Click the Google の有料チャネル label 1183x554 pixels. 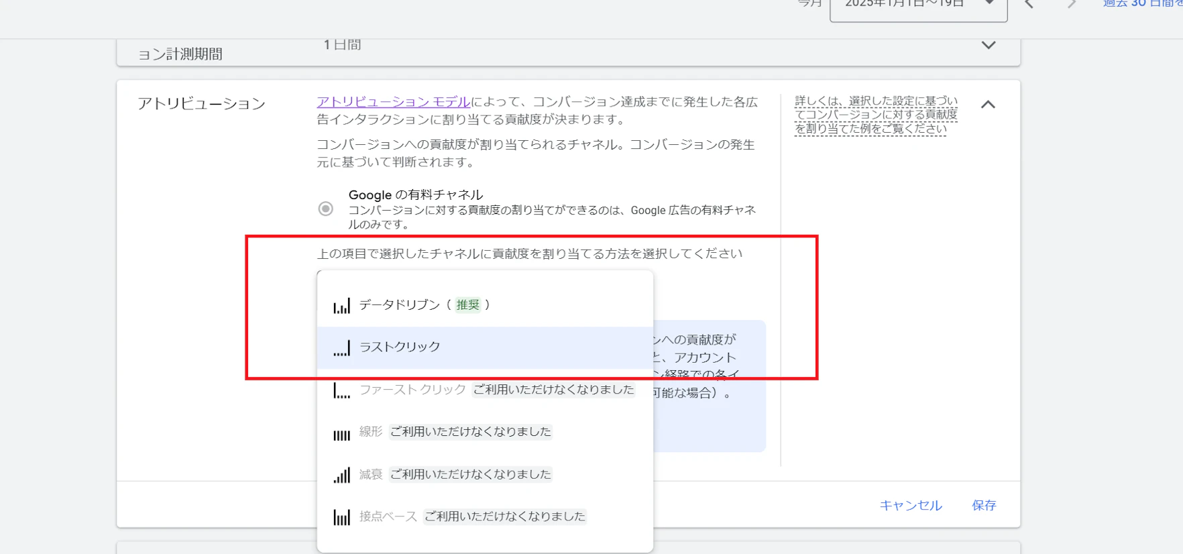click(416, 195)
